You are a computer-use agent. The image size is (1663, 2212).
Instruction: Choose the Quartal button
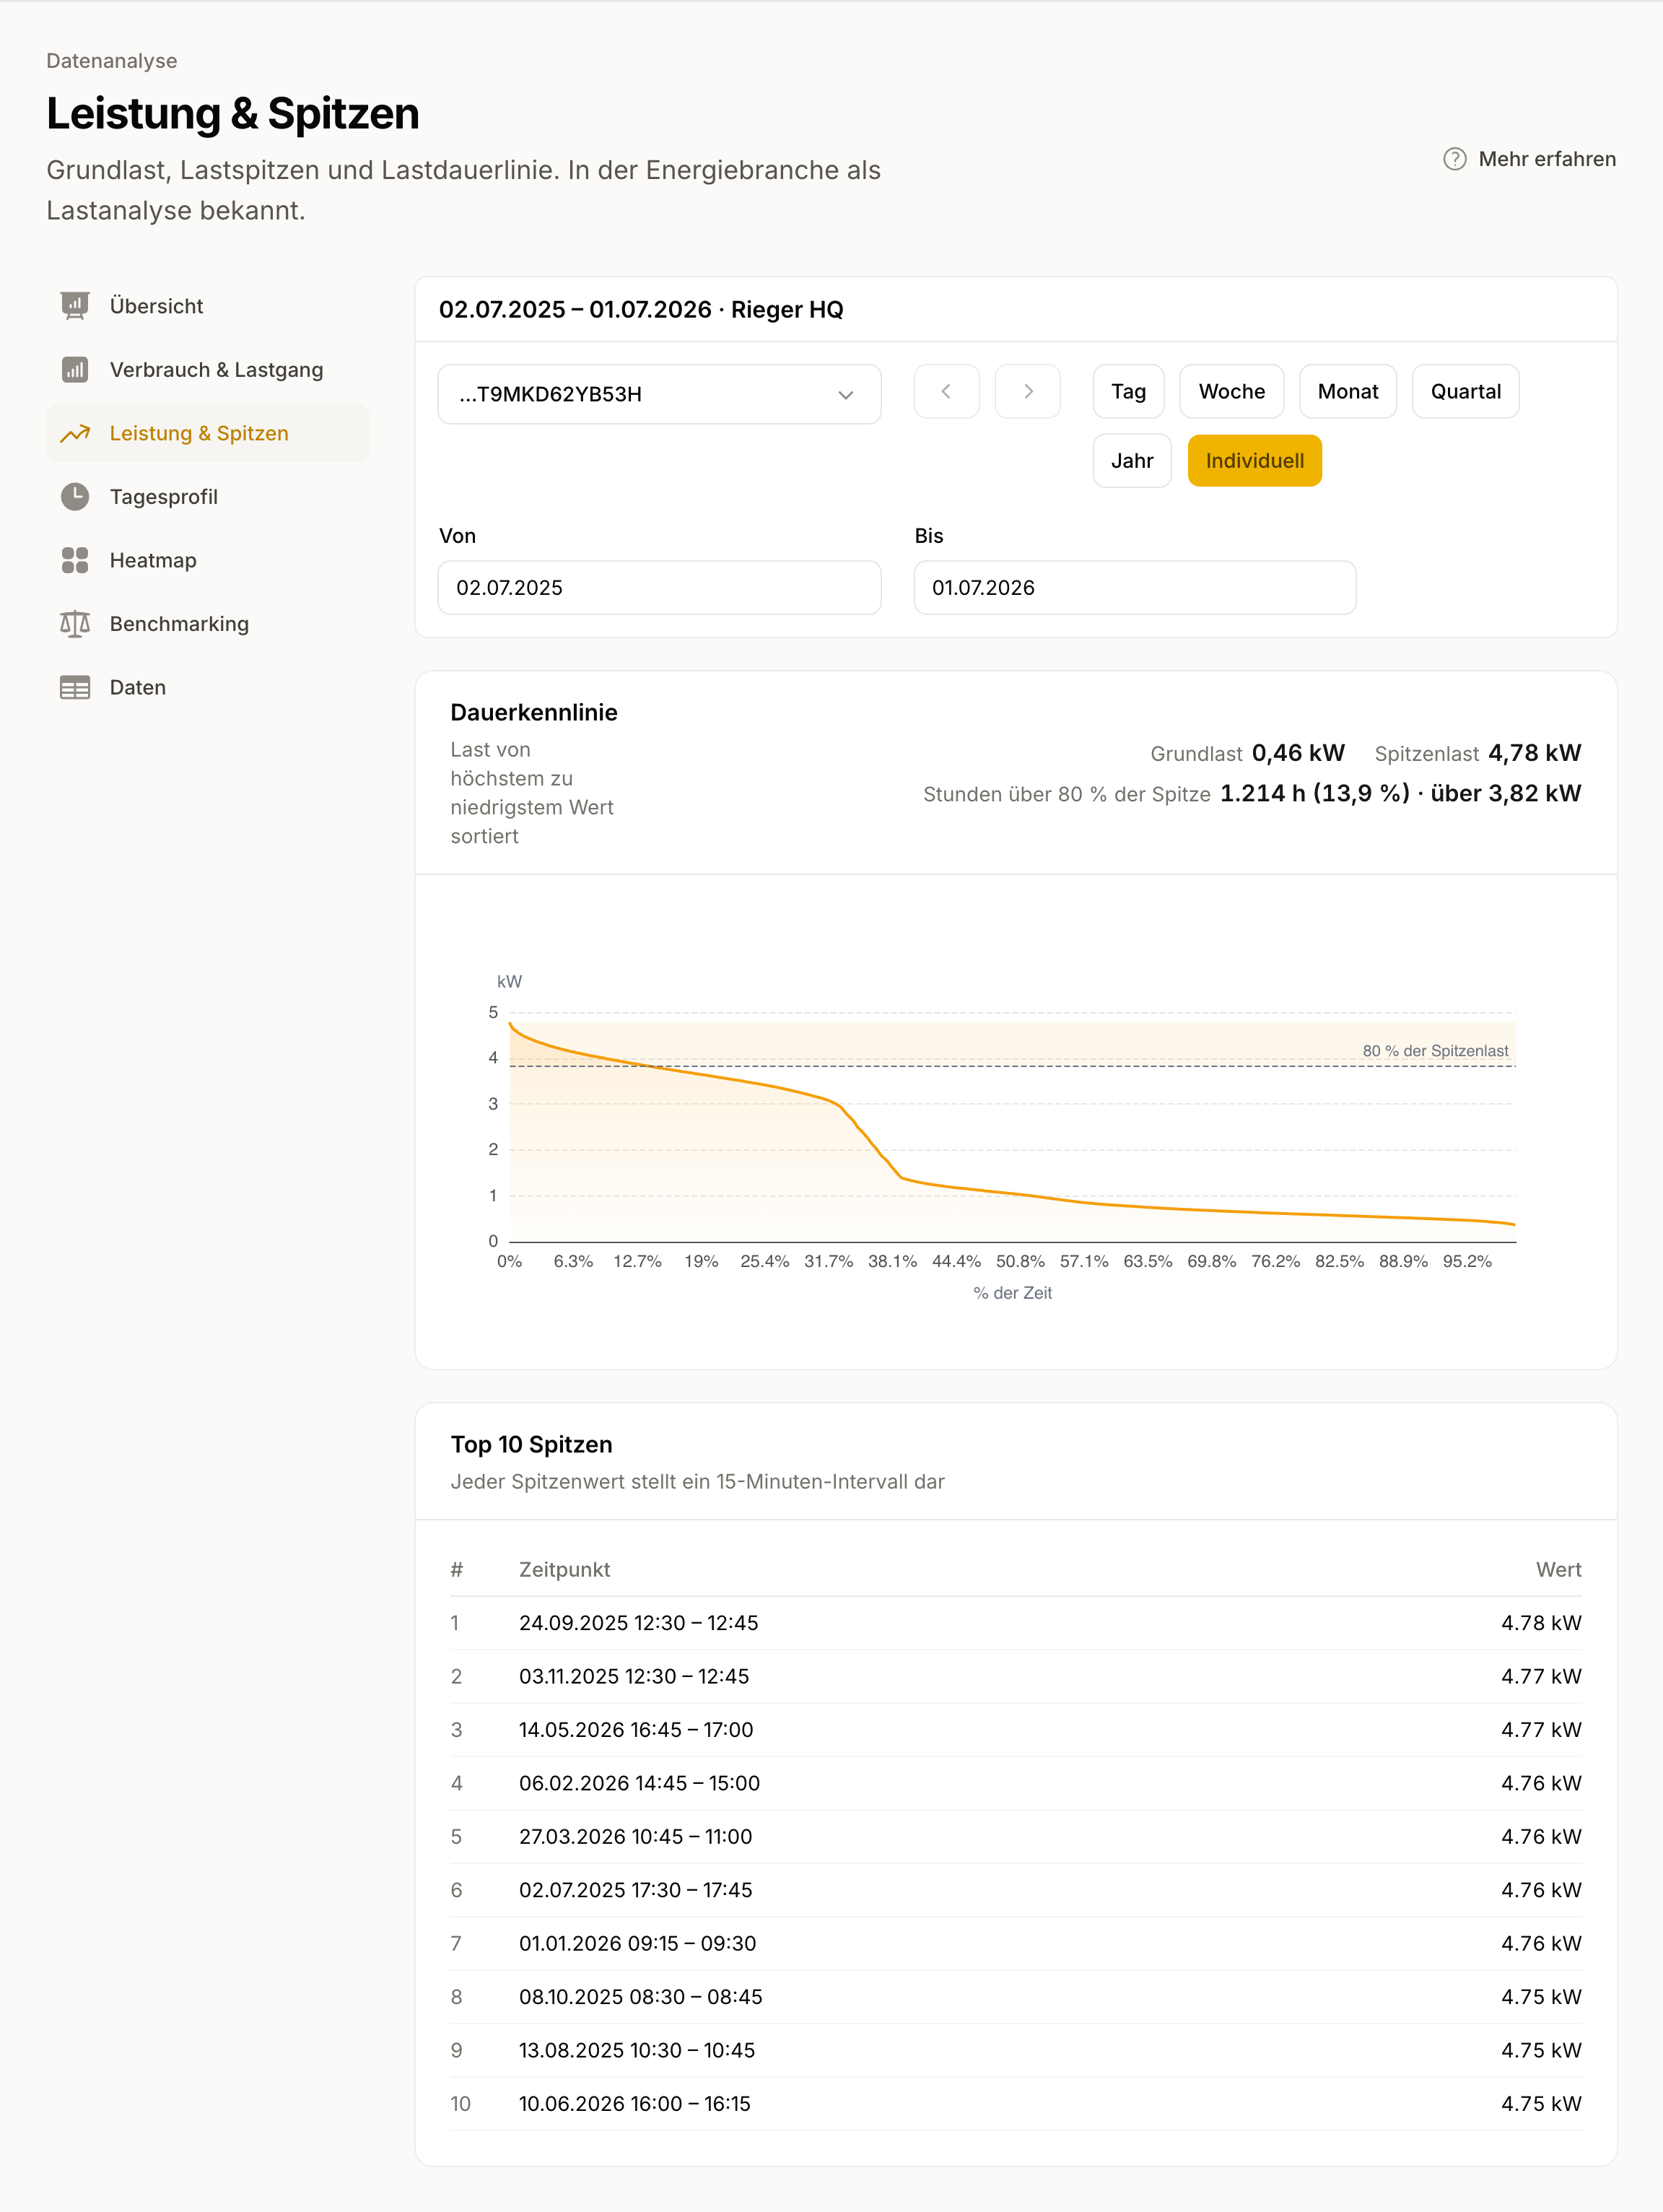(x=1465, y=391)
